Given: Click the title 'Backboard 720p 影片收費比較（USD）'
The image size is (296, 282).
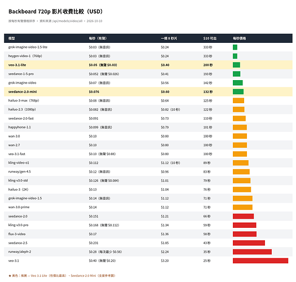Looking at the screenshot, I should 56,11.
